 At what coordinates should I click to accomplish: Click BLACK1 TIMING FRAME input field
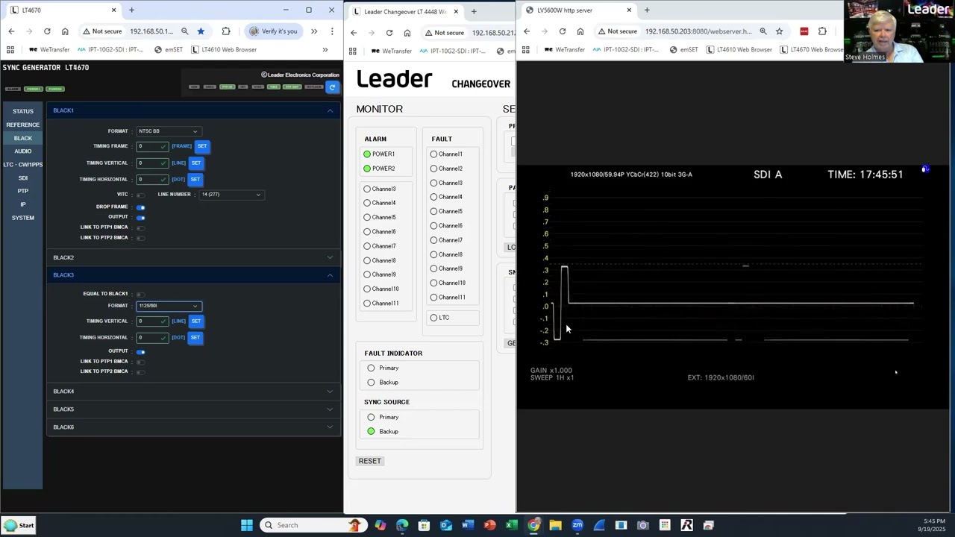tap(152, 146)
